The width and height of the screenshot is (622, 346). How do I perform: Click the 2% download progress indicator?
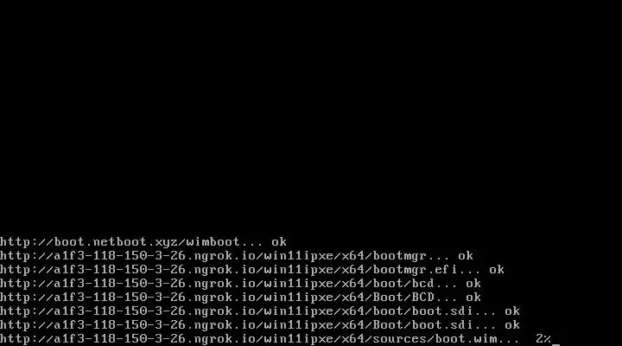543,339
